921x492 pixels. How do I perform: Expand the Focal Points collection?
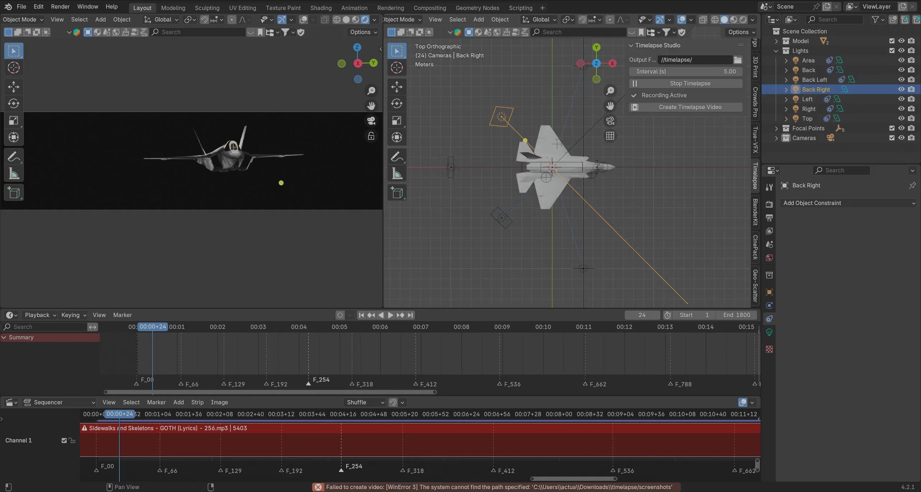[x=777, y=128]
